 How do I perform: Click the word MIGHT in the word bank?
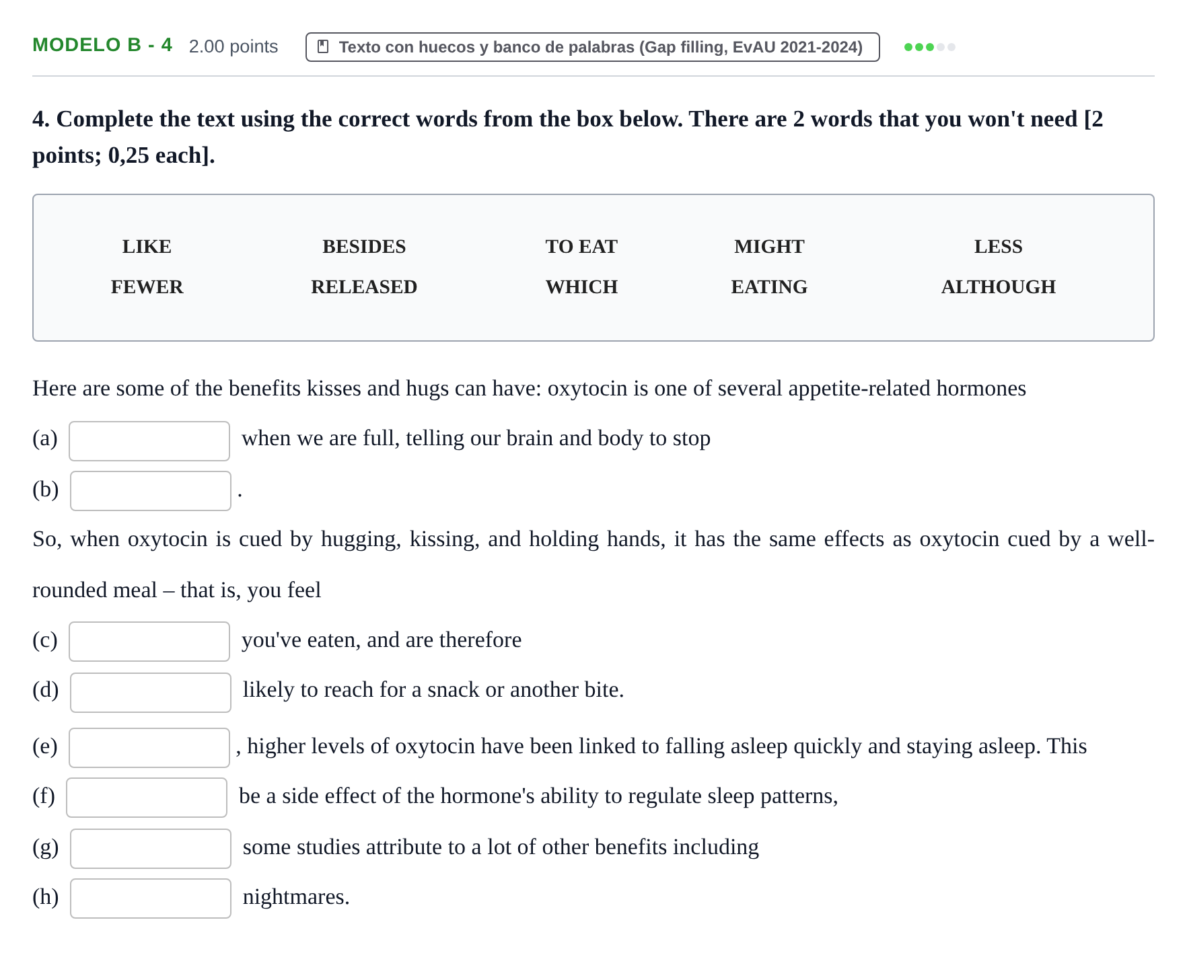click(x=769, y=247)
